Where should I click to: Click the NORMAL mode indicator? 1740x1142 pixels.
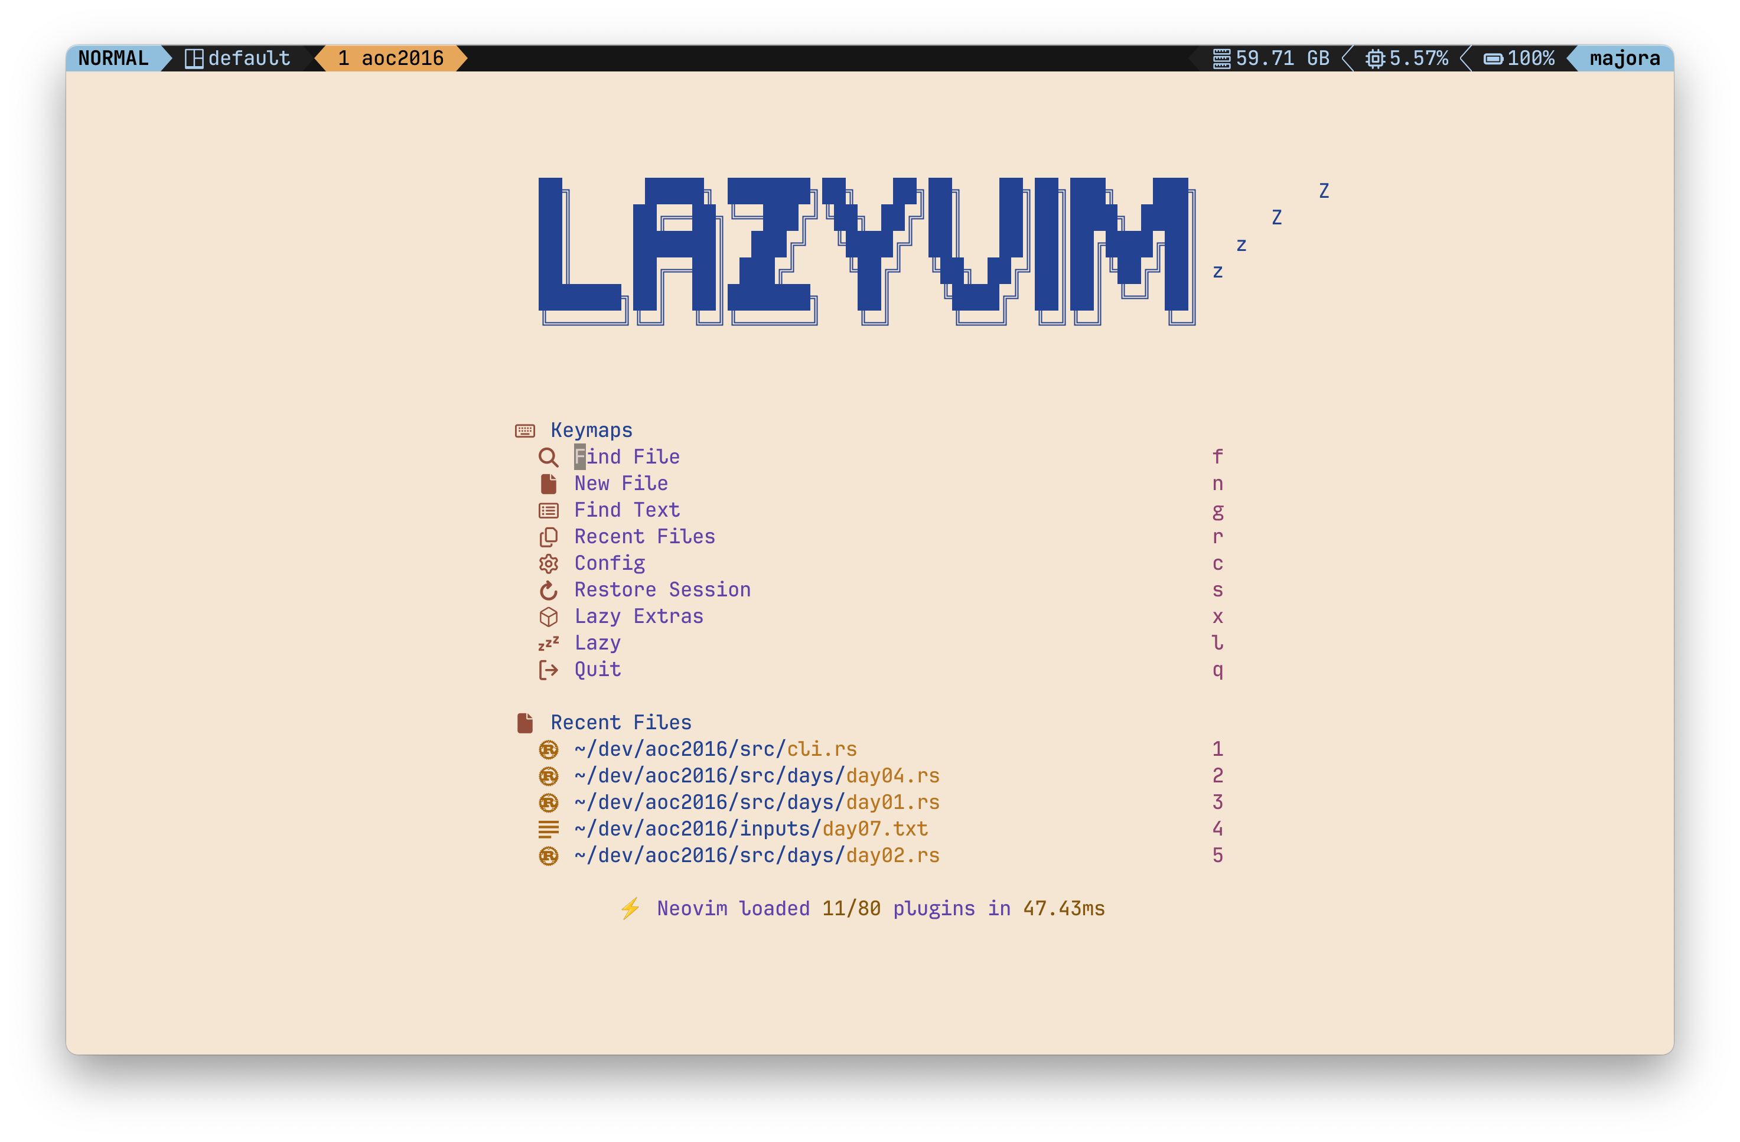pos(113,58)
